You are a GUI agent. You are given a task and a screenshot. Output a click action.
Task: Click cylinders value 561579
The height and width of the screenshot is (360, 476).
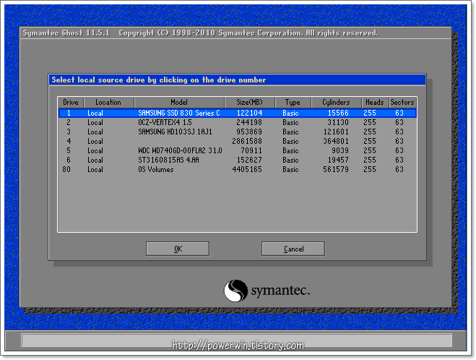pos(336,170)
